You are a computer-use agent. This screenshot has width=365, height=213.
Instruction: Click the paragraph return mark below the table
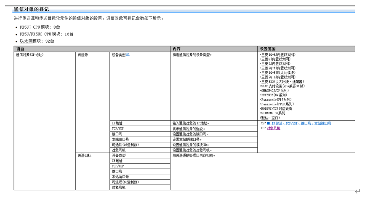pyautogui.click(x=357, y=191)
